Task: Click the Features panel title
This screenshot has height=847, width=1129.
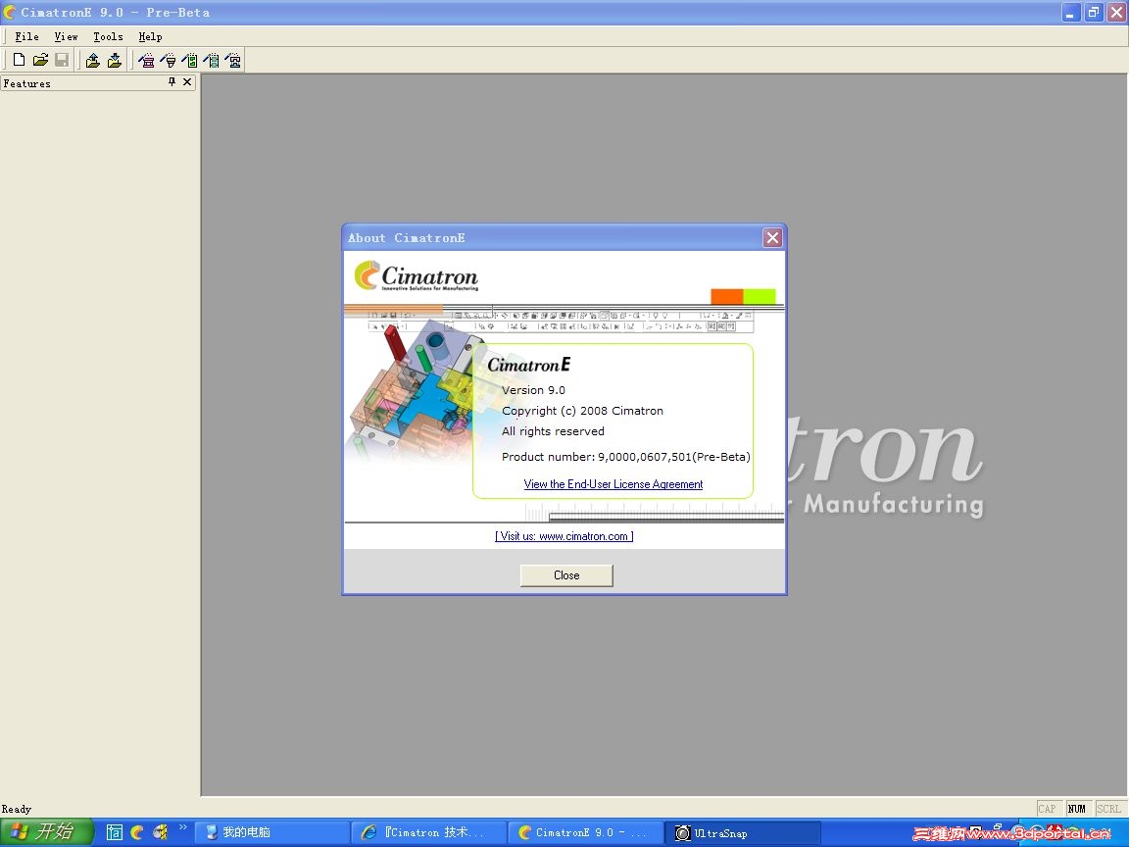Action: [x=26, y=83]
